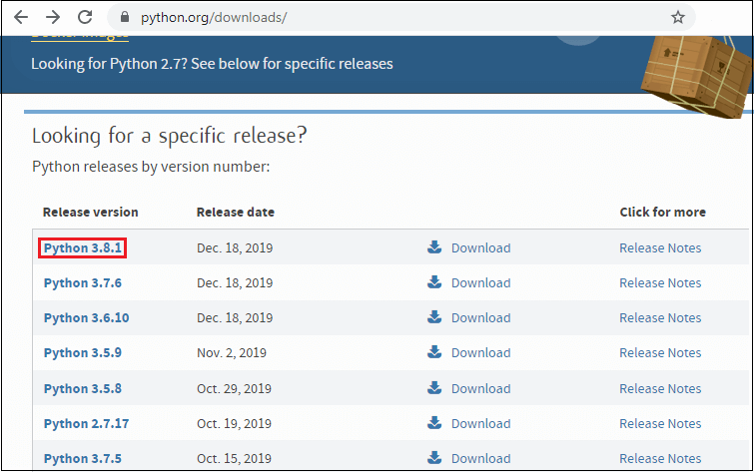
Task: Open the Python 2.7.17 release page
Action: pyautogui.click(x=86, y=423)
